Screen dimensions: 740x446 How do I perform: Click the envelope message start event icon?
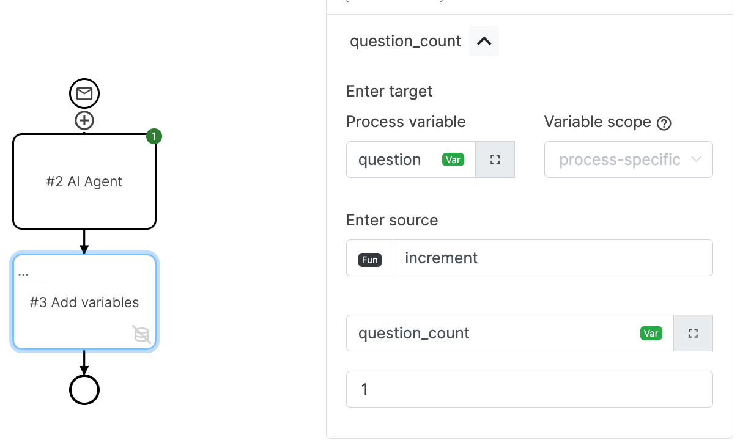pyautogui.click(x=84, y=93)
